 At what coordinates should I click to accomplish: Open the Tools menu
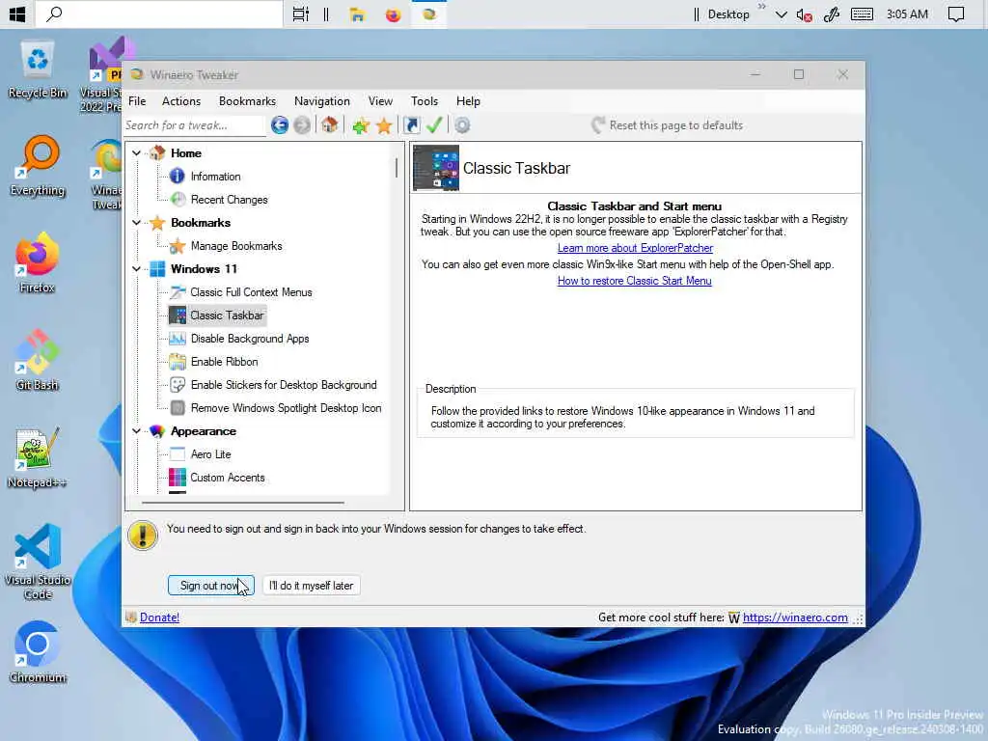(x=425, y=101)
